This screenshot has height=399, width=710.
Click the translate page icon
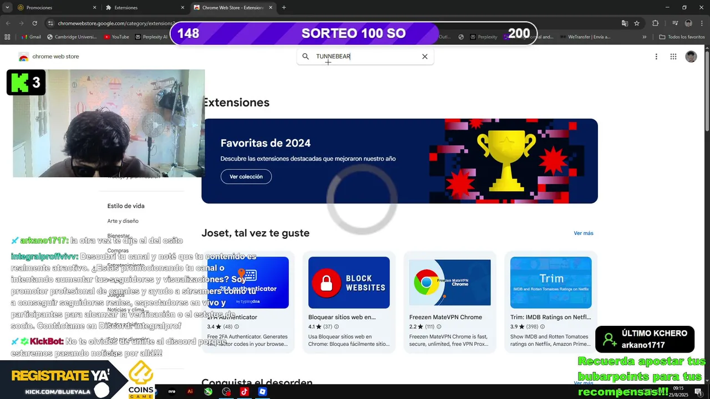[x=625, y=23]
